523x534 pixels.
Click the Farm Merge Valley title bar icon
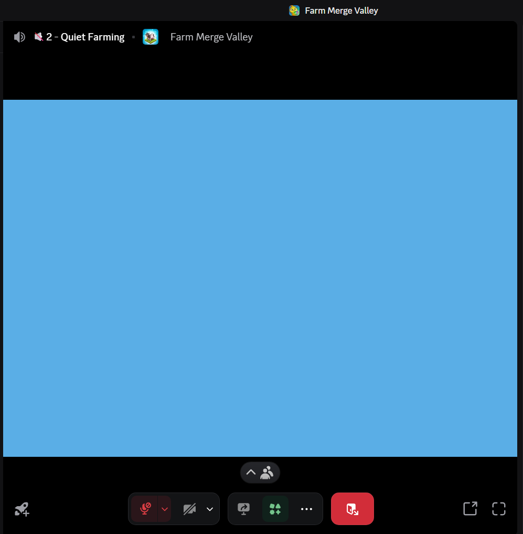tap(294, 11)
